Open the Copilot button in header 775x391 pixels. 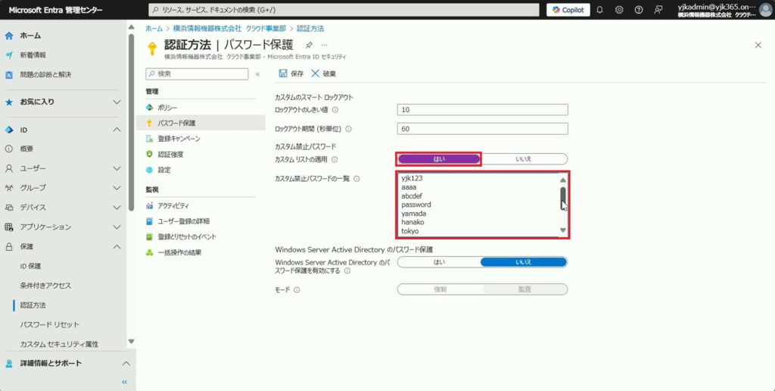tap(568, 10)
